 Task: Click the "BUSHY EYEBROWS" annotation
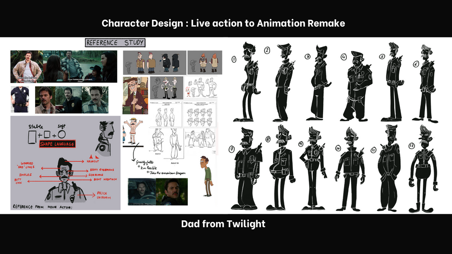click(x=102, y=170)
